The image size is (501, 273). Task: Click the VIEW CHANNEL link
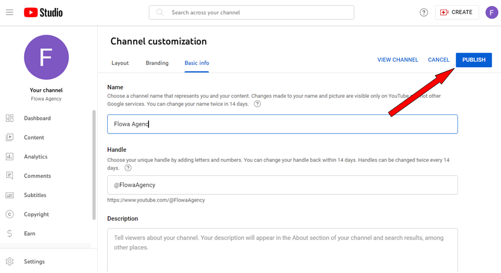pos(398,60)
